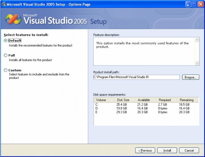Image resolution: width=205 pixels, height=157 pixels.
Task: Choose the Full installation radio button
Action: [5, 55]
